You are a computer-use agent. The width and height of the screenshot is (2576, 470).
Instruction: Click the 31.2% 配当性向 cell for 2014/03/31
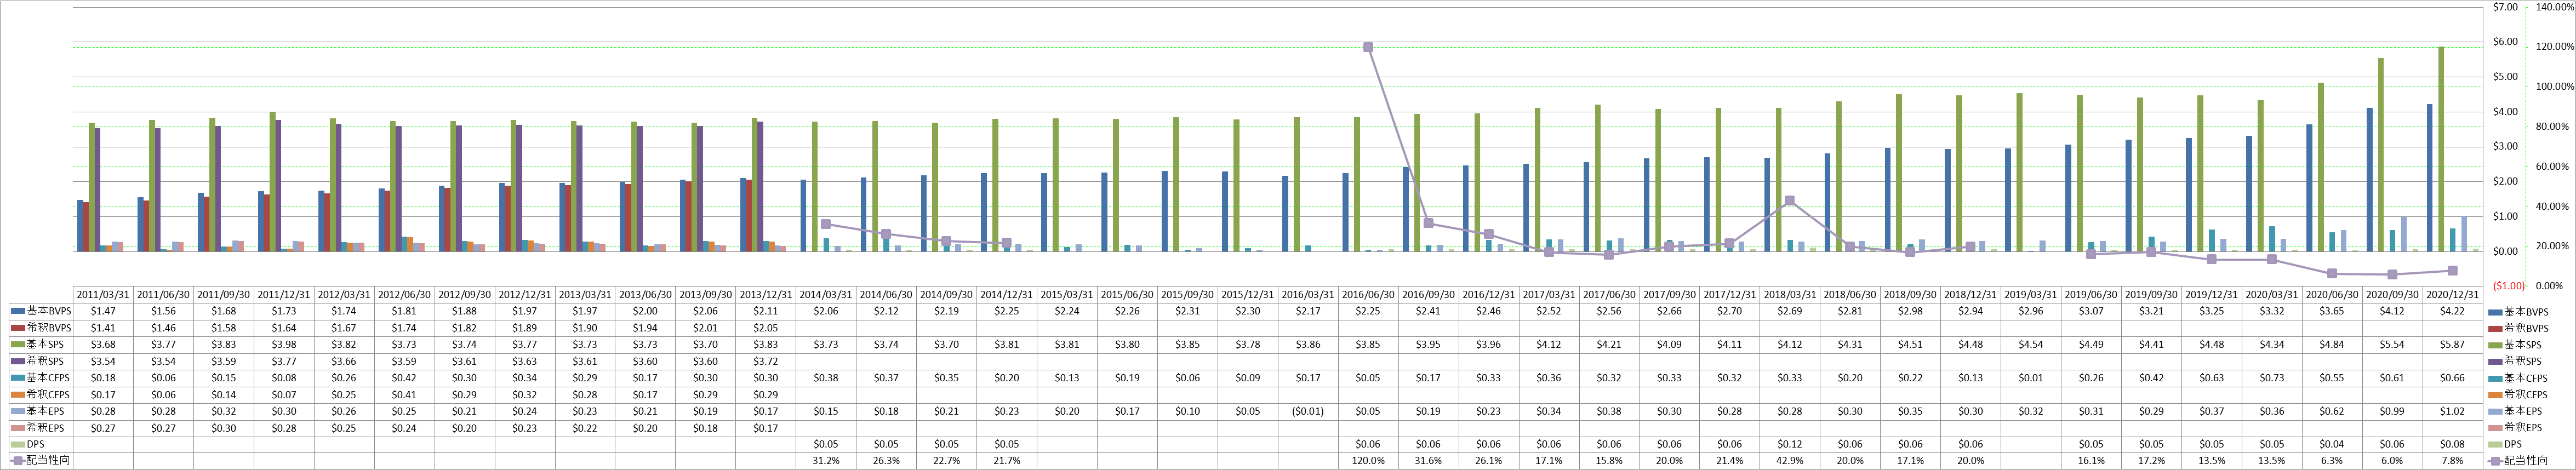click(x=826, y=461)
